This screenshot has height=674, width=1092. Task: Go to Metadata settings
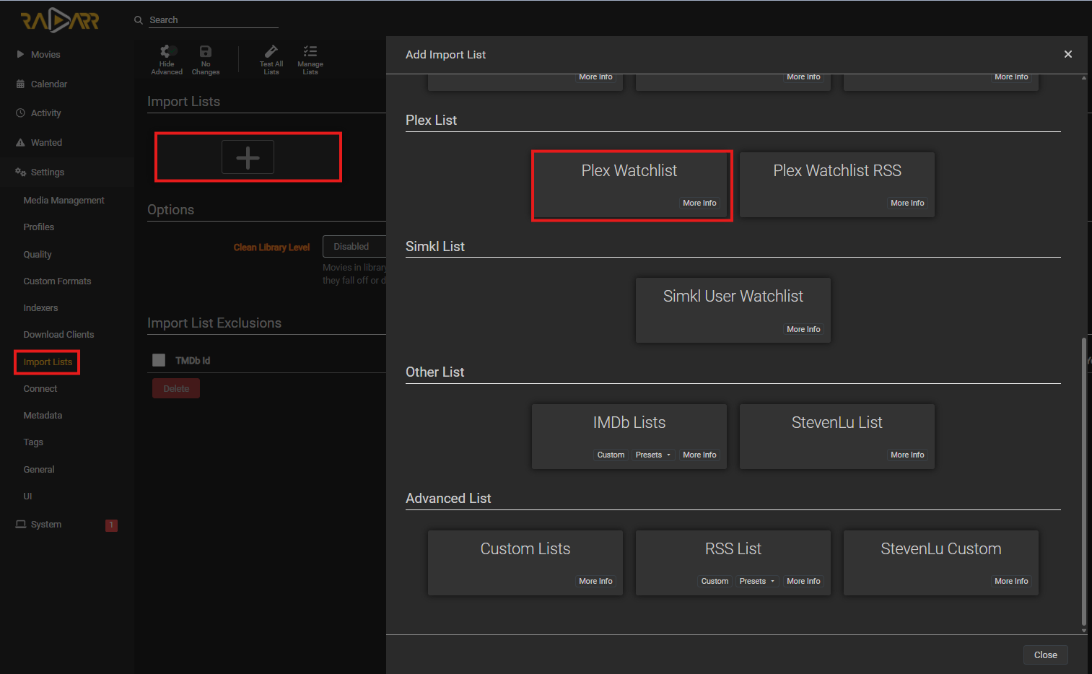tap(43, 416)
